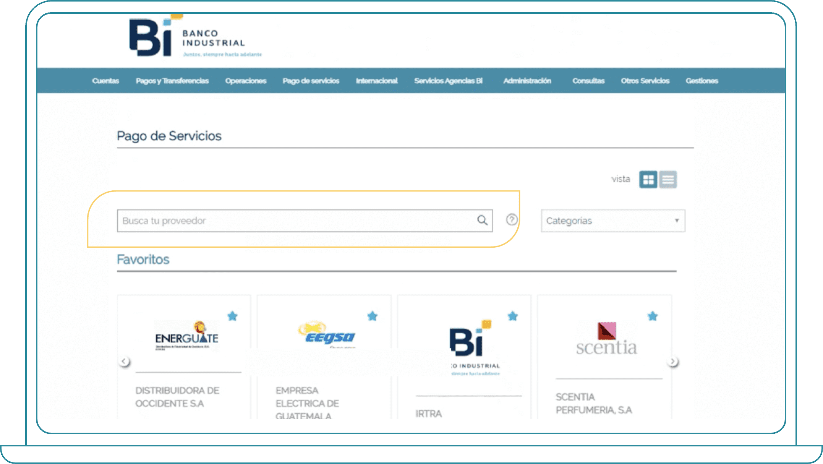Toggle star on EMPRESA ELECTRICA DE GUATEMALA

tap(372, 316)
